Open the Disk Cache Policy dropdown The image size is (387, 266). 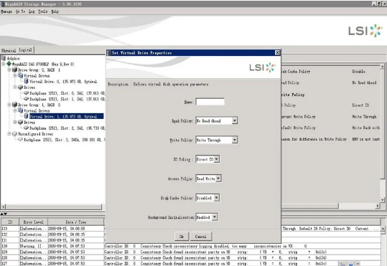pos(216,198)
